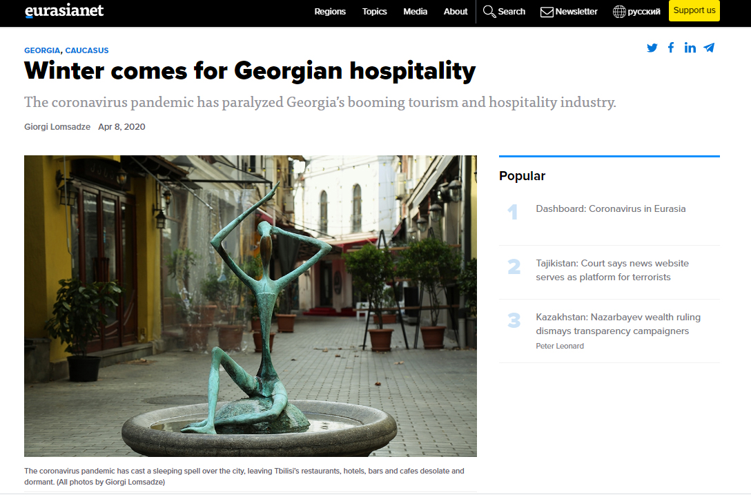Image resolution: width=751 pixels, height=497 pixels.
Task: Open the Media menu
Action: [415, 12]
